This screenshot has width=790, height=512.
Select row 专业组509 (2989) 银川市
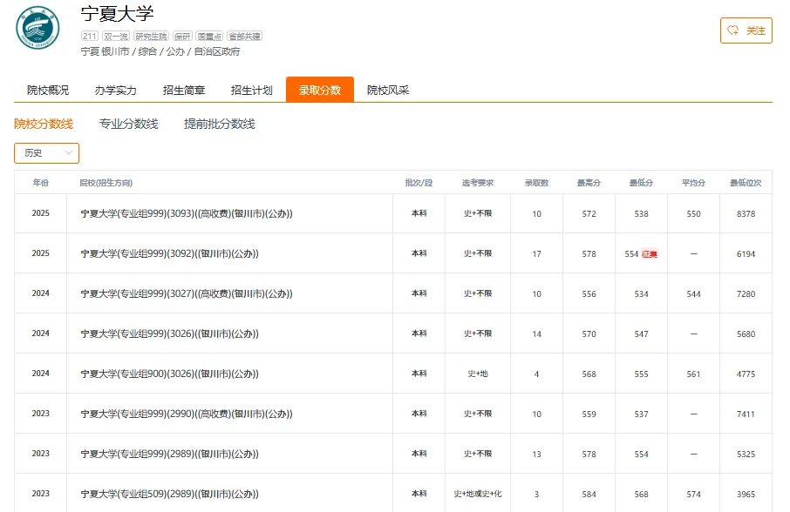(393, 494)
